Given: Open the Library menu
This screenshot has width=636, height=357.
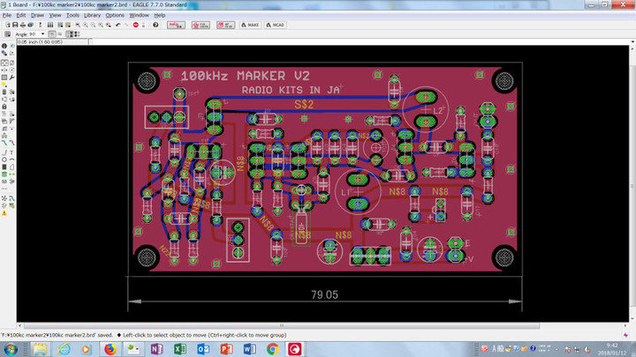Looking at the screenshot, I should [x=92, y=15].
